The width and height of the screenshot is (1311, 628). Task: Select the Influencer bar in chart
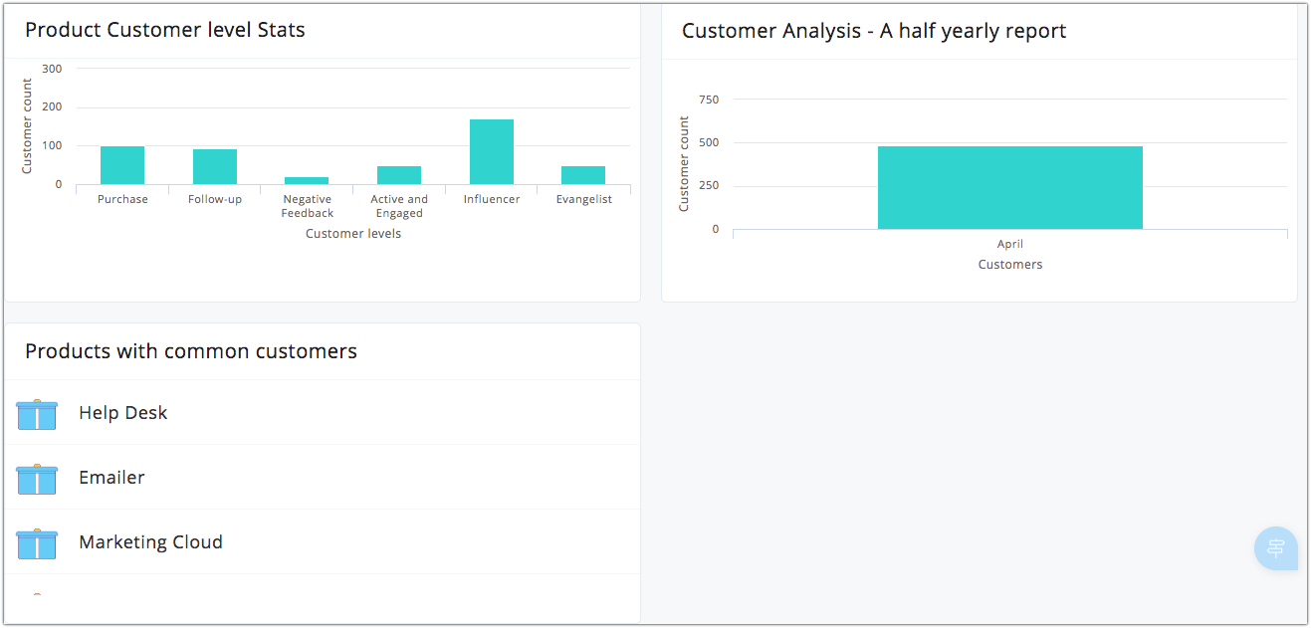[x=492, y=152]
